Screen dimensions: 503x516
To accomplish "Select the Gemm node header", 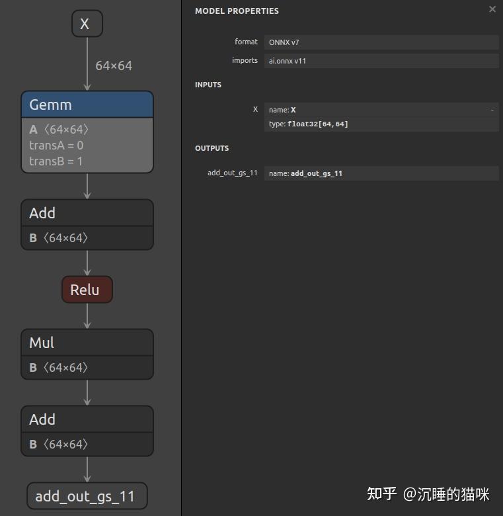I will 87,105.
